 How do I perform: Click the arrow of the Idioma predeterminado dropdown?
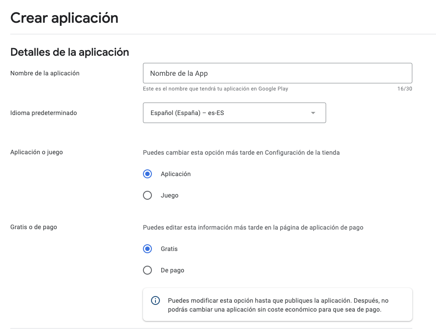(x=313, y=113)
